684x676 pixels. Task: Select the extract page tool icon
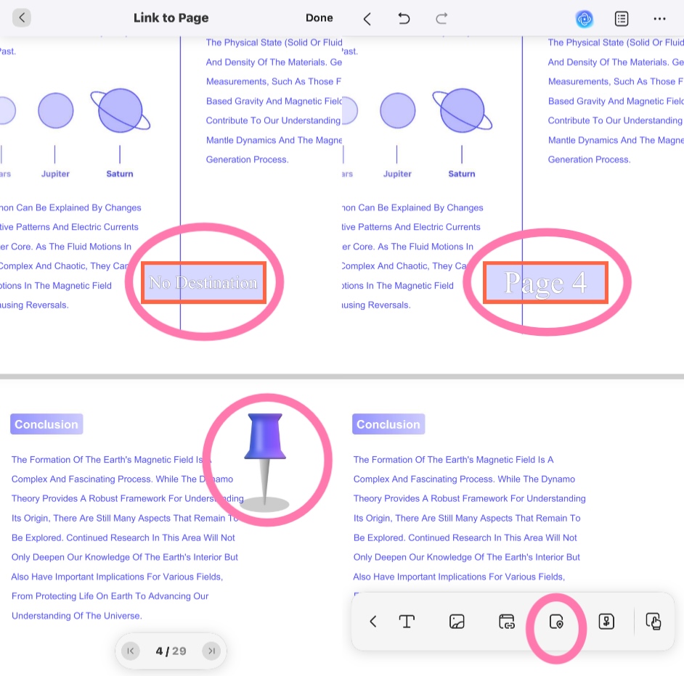click(606, 621)
